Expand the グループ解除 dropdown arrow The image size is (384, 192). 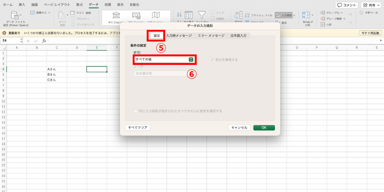[344, 18]
